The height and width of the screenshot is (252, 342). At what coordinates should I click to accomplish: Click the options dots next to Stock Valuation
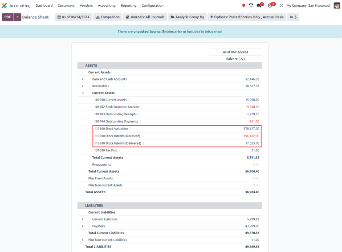130,129
